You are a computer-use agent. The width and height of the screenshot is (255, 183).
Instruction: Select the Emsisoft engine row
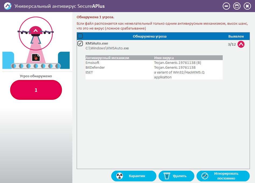coord(154,63)
